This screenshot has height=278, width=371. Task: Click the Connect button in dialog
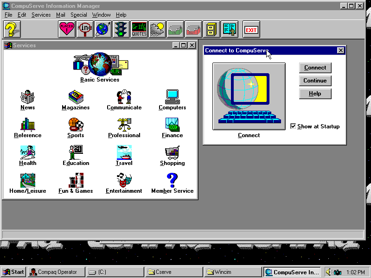point(315,68)
